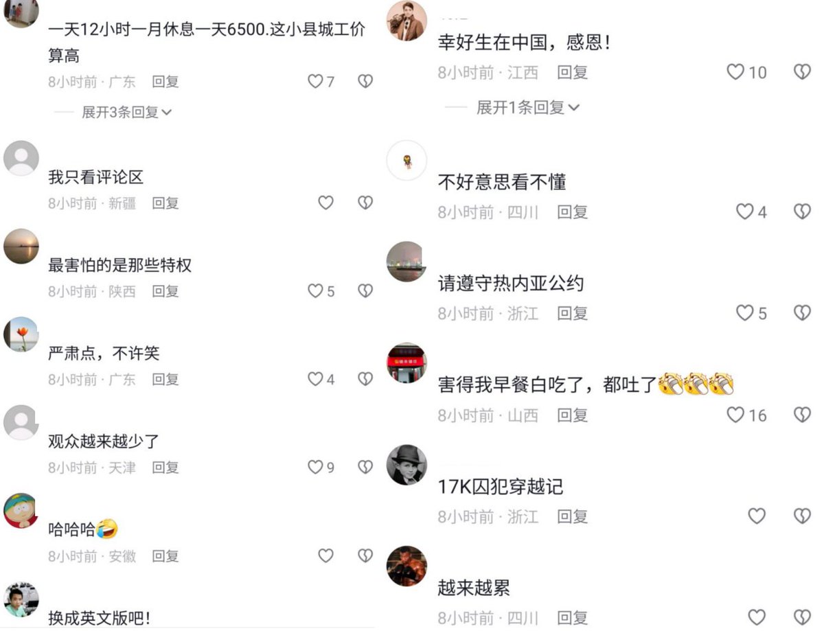Viewport: 824px width, 631px height.
Task: Reply to 最害怕的是那些特权 comment
Action: (165, 291)
